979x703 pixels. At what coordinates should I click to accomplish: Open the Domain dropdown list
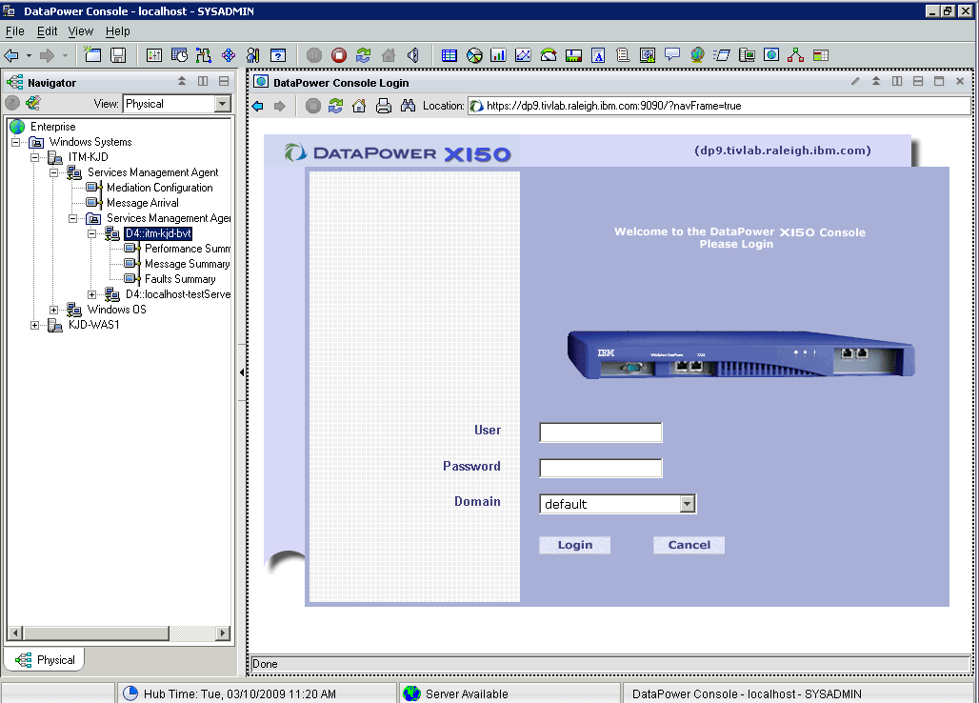[688, 504]
